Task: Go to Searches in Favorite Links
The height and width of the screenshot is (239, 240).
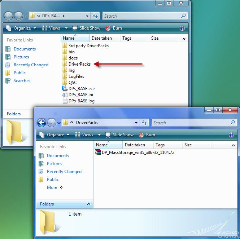Action: pyautogui.click(x=22, y=81)
